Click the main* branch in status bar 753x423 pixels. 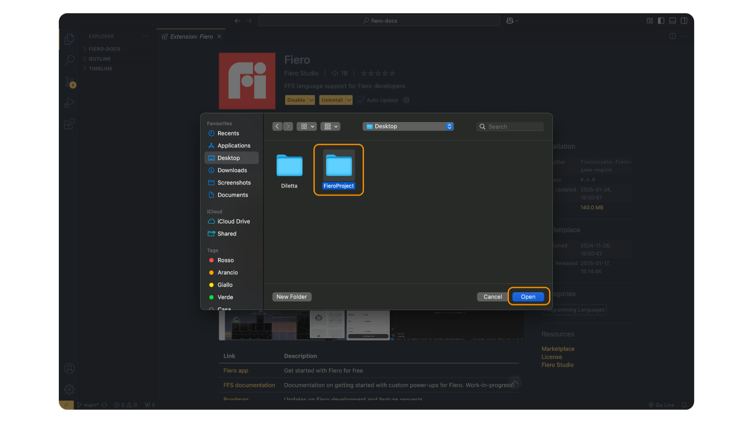88,405
